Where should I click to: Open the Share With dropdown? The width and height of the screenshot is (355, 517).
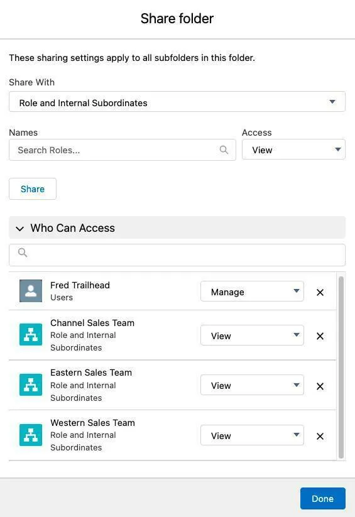(x=177, y=102)
